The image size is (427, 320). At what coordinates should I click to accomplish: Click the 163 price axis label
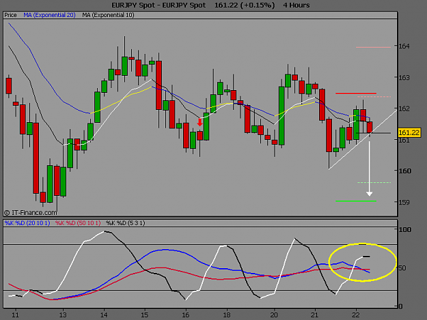tap(404, 78)
